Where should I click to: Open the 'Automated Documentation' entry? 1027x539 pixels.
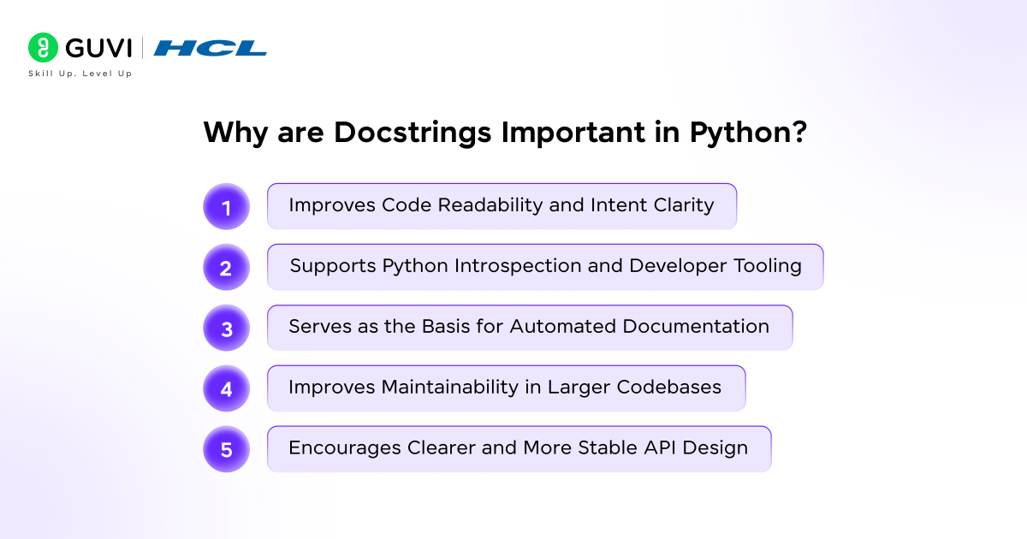pyautogui.click(x=530, y=327)
